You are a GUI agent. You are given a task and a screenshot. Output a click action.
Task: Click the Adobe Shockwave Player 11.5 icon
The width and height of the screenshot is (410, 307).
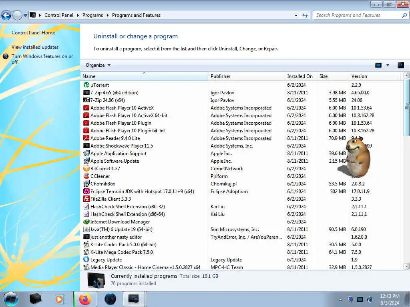tap(86, 146)
